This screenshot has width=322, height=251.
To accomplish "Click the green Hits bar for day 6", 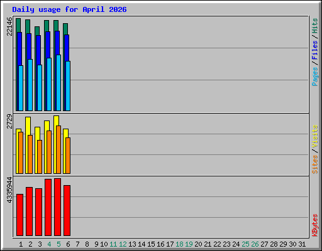I will 65,29.
